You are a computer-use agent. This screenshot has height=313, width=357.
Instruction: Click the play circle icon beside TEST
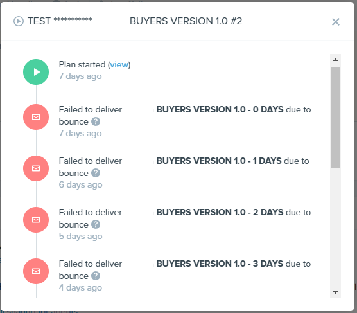(19, 21)
